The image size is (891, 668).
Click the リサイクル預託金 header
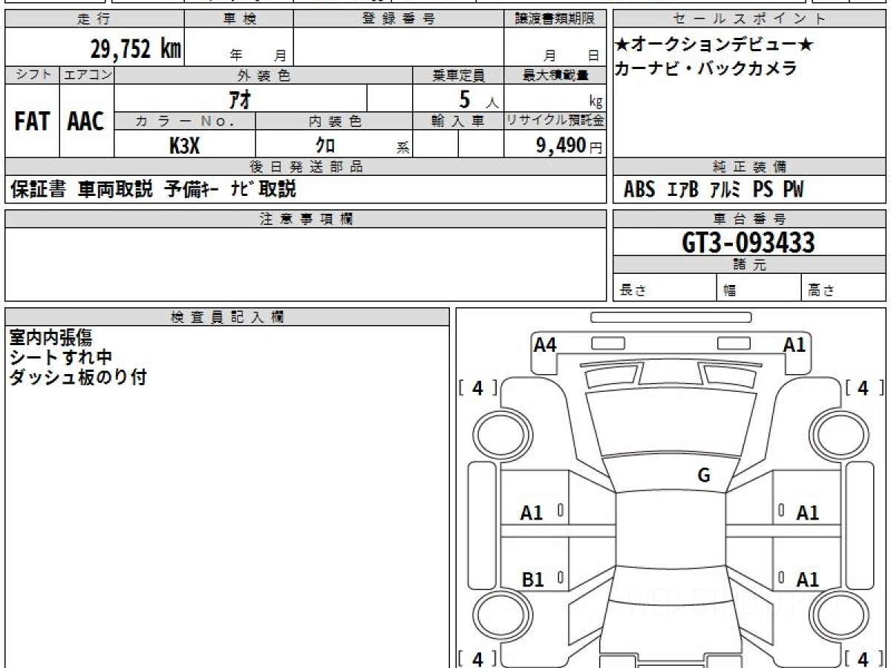tap(555, 122)
